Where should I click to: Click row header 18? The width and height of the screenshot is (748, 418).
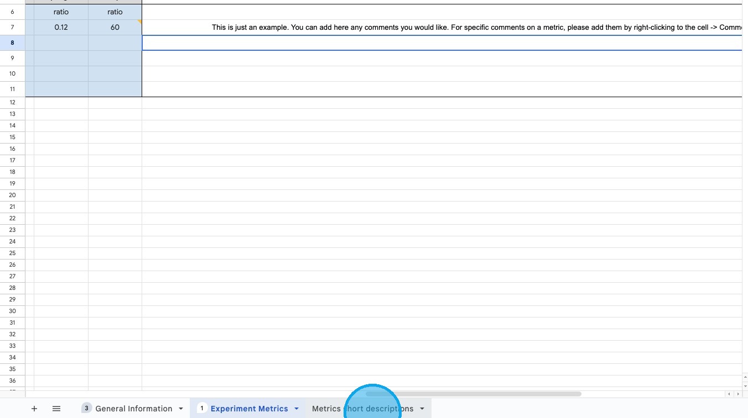[12, 172]
